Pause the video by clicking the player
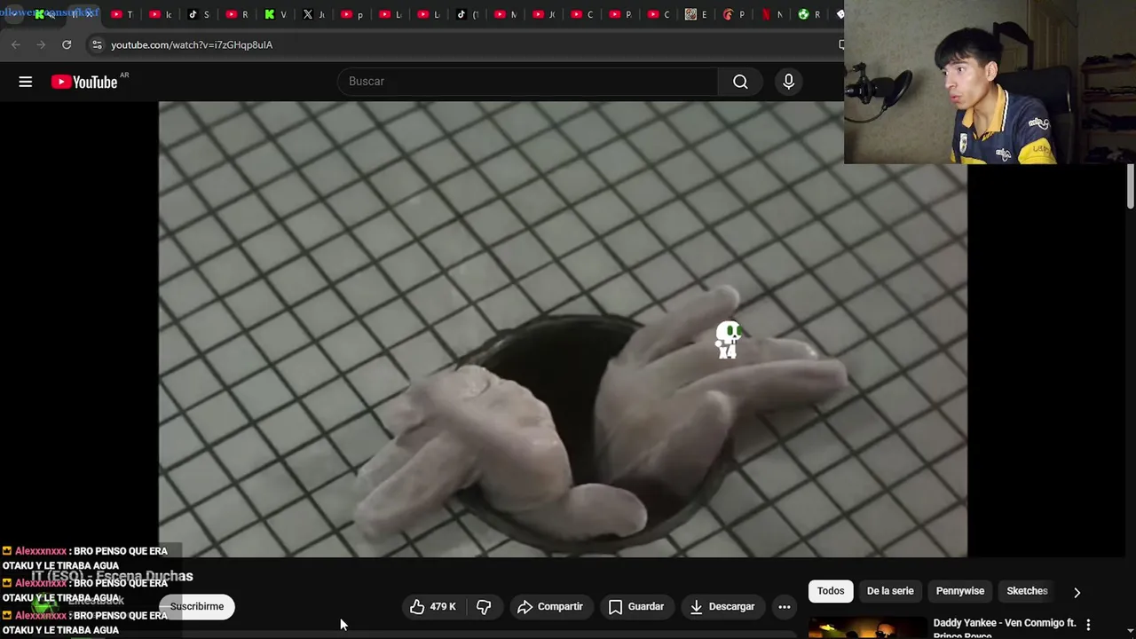This screenshot has height=639, width=1136. [563, 328]
